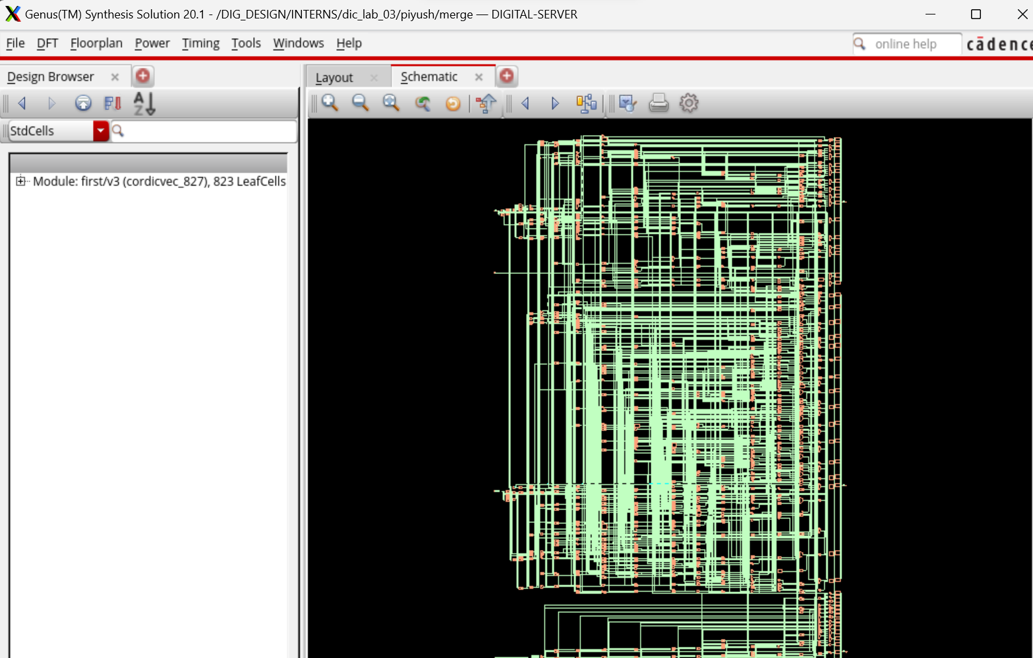Open the Floorplan menu
This screenshot has width=1033, height=658.
click(96, 43)
